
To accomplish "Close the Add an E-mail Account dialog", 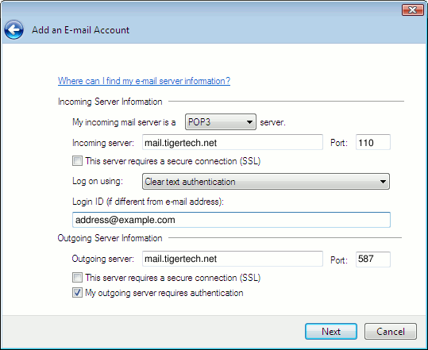I will click(412, 10).
